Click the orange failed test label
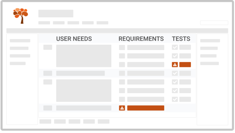Screen dimensions: 235x133 pyautogui.click(x=185, y=65)
